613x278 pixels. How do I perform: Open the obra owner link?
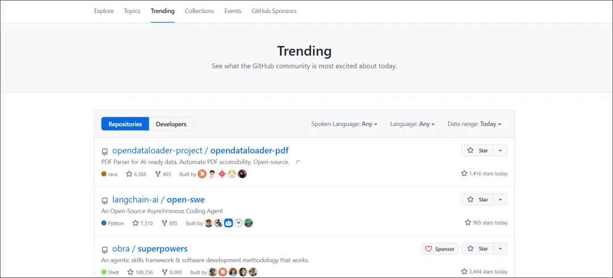click(121, 248)
